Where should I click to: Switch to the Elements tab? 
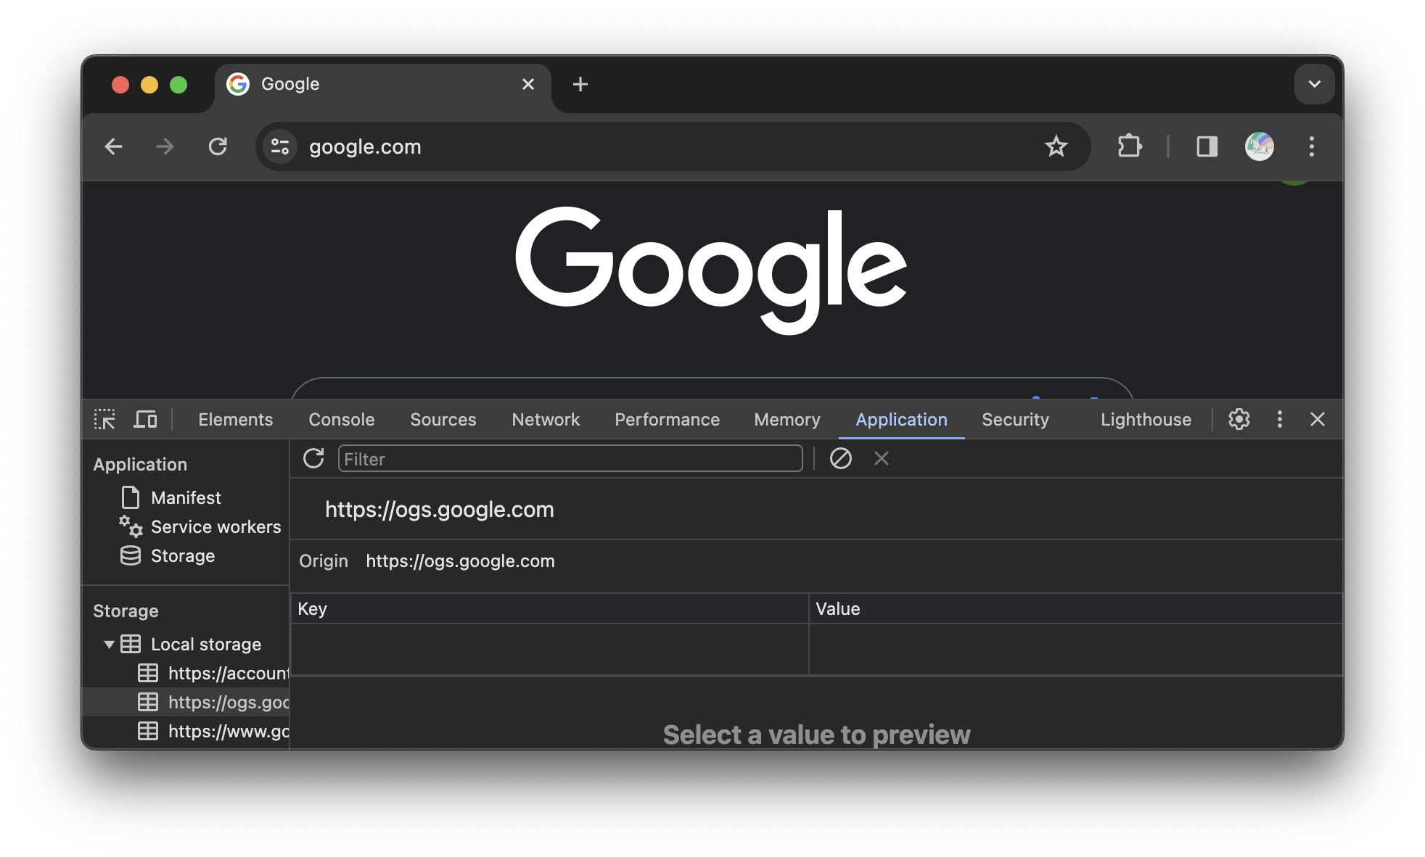235,419
